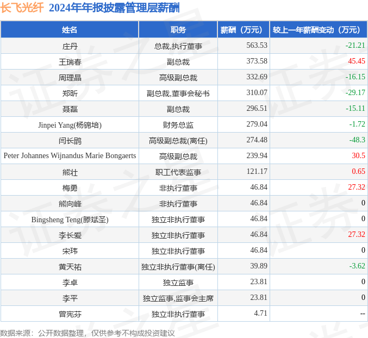Click the name Bingsheng Teng(滕斌圣)
Screen dimensions: 368x338
click(70, 220)
